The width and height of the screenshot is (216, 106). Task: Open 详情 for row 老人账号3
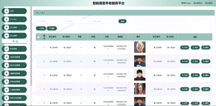point(185,75)
